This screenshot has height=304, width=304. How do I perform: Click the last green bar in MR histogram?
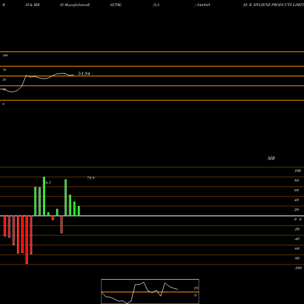pyautogui.click(x=79, y=211)
